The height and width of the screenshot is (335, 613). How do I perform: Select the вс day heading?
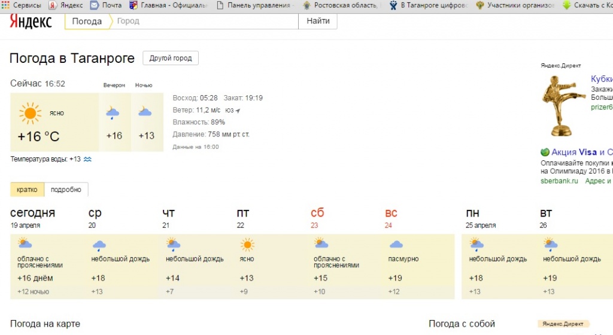(x=391, y=213)
